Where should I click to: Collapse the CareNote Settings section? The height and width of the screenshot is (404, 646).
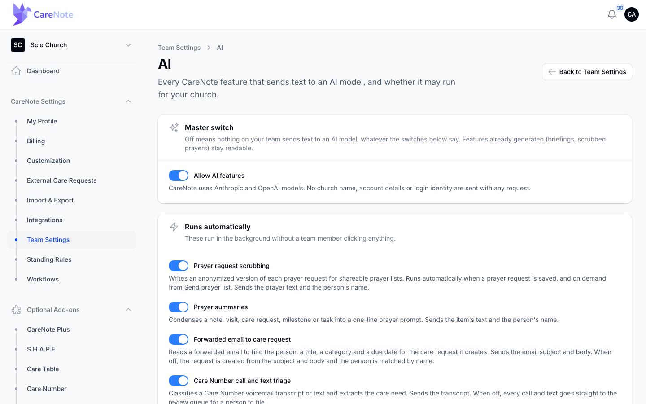[x=72, y=101]
